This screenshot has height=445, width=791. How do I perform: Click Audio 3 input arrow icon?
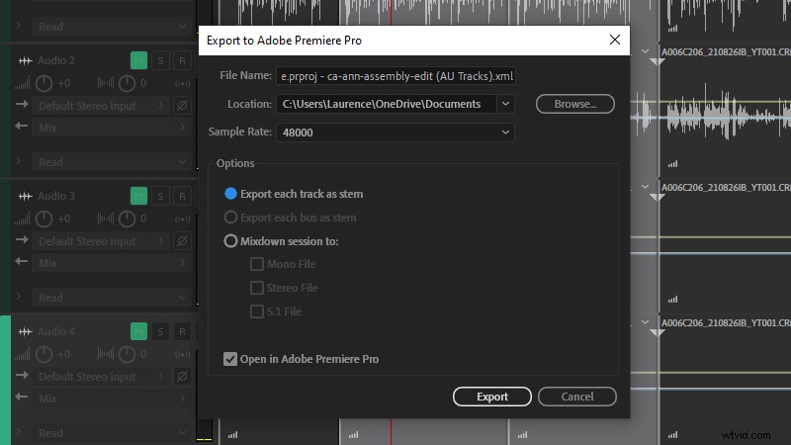click(22, 239)
